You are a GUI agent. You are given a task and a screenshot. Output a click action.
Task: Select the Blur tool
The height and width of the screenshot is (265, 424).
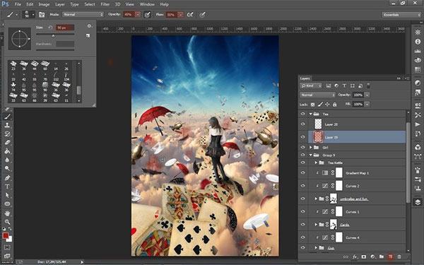(x=7, y=160)
